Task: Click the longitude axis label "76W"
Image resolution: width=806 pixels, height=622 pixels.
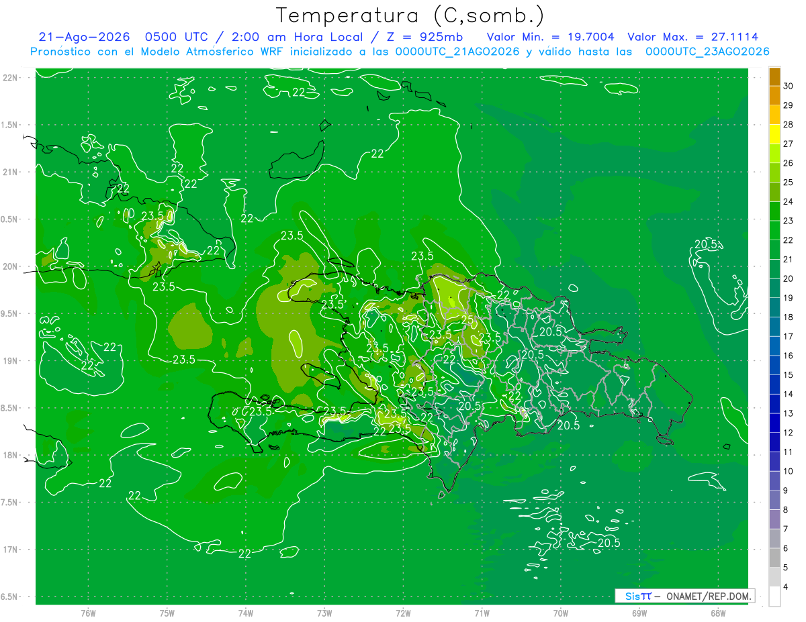Action: coord(88,613)
